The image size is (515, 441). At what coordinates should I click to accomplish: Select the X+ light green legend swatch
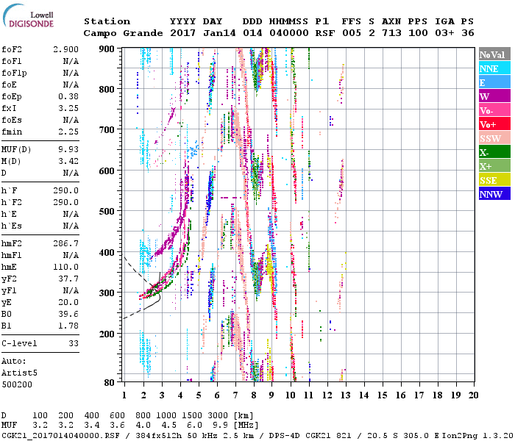pos(494,166)
